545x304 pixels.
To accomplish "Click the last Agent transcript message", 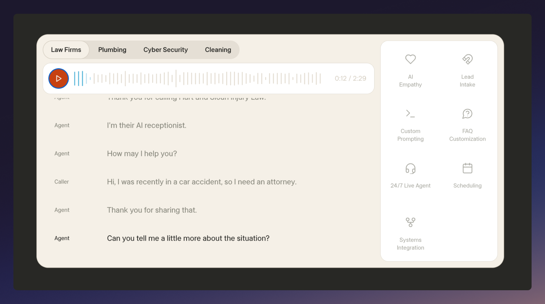I will coord(188,238).
